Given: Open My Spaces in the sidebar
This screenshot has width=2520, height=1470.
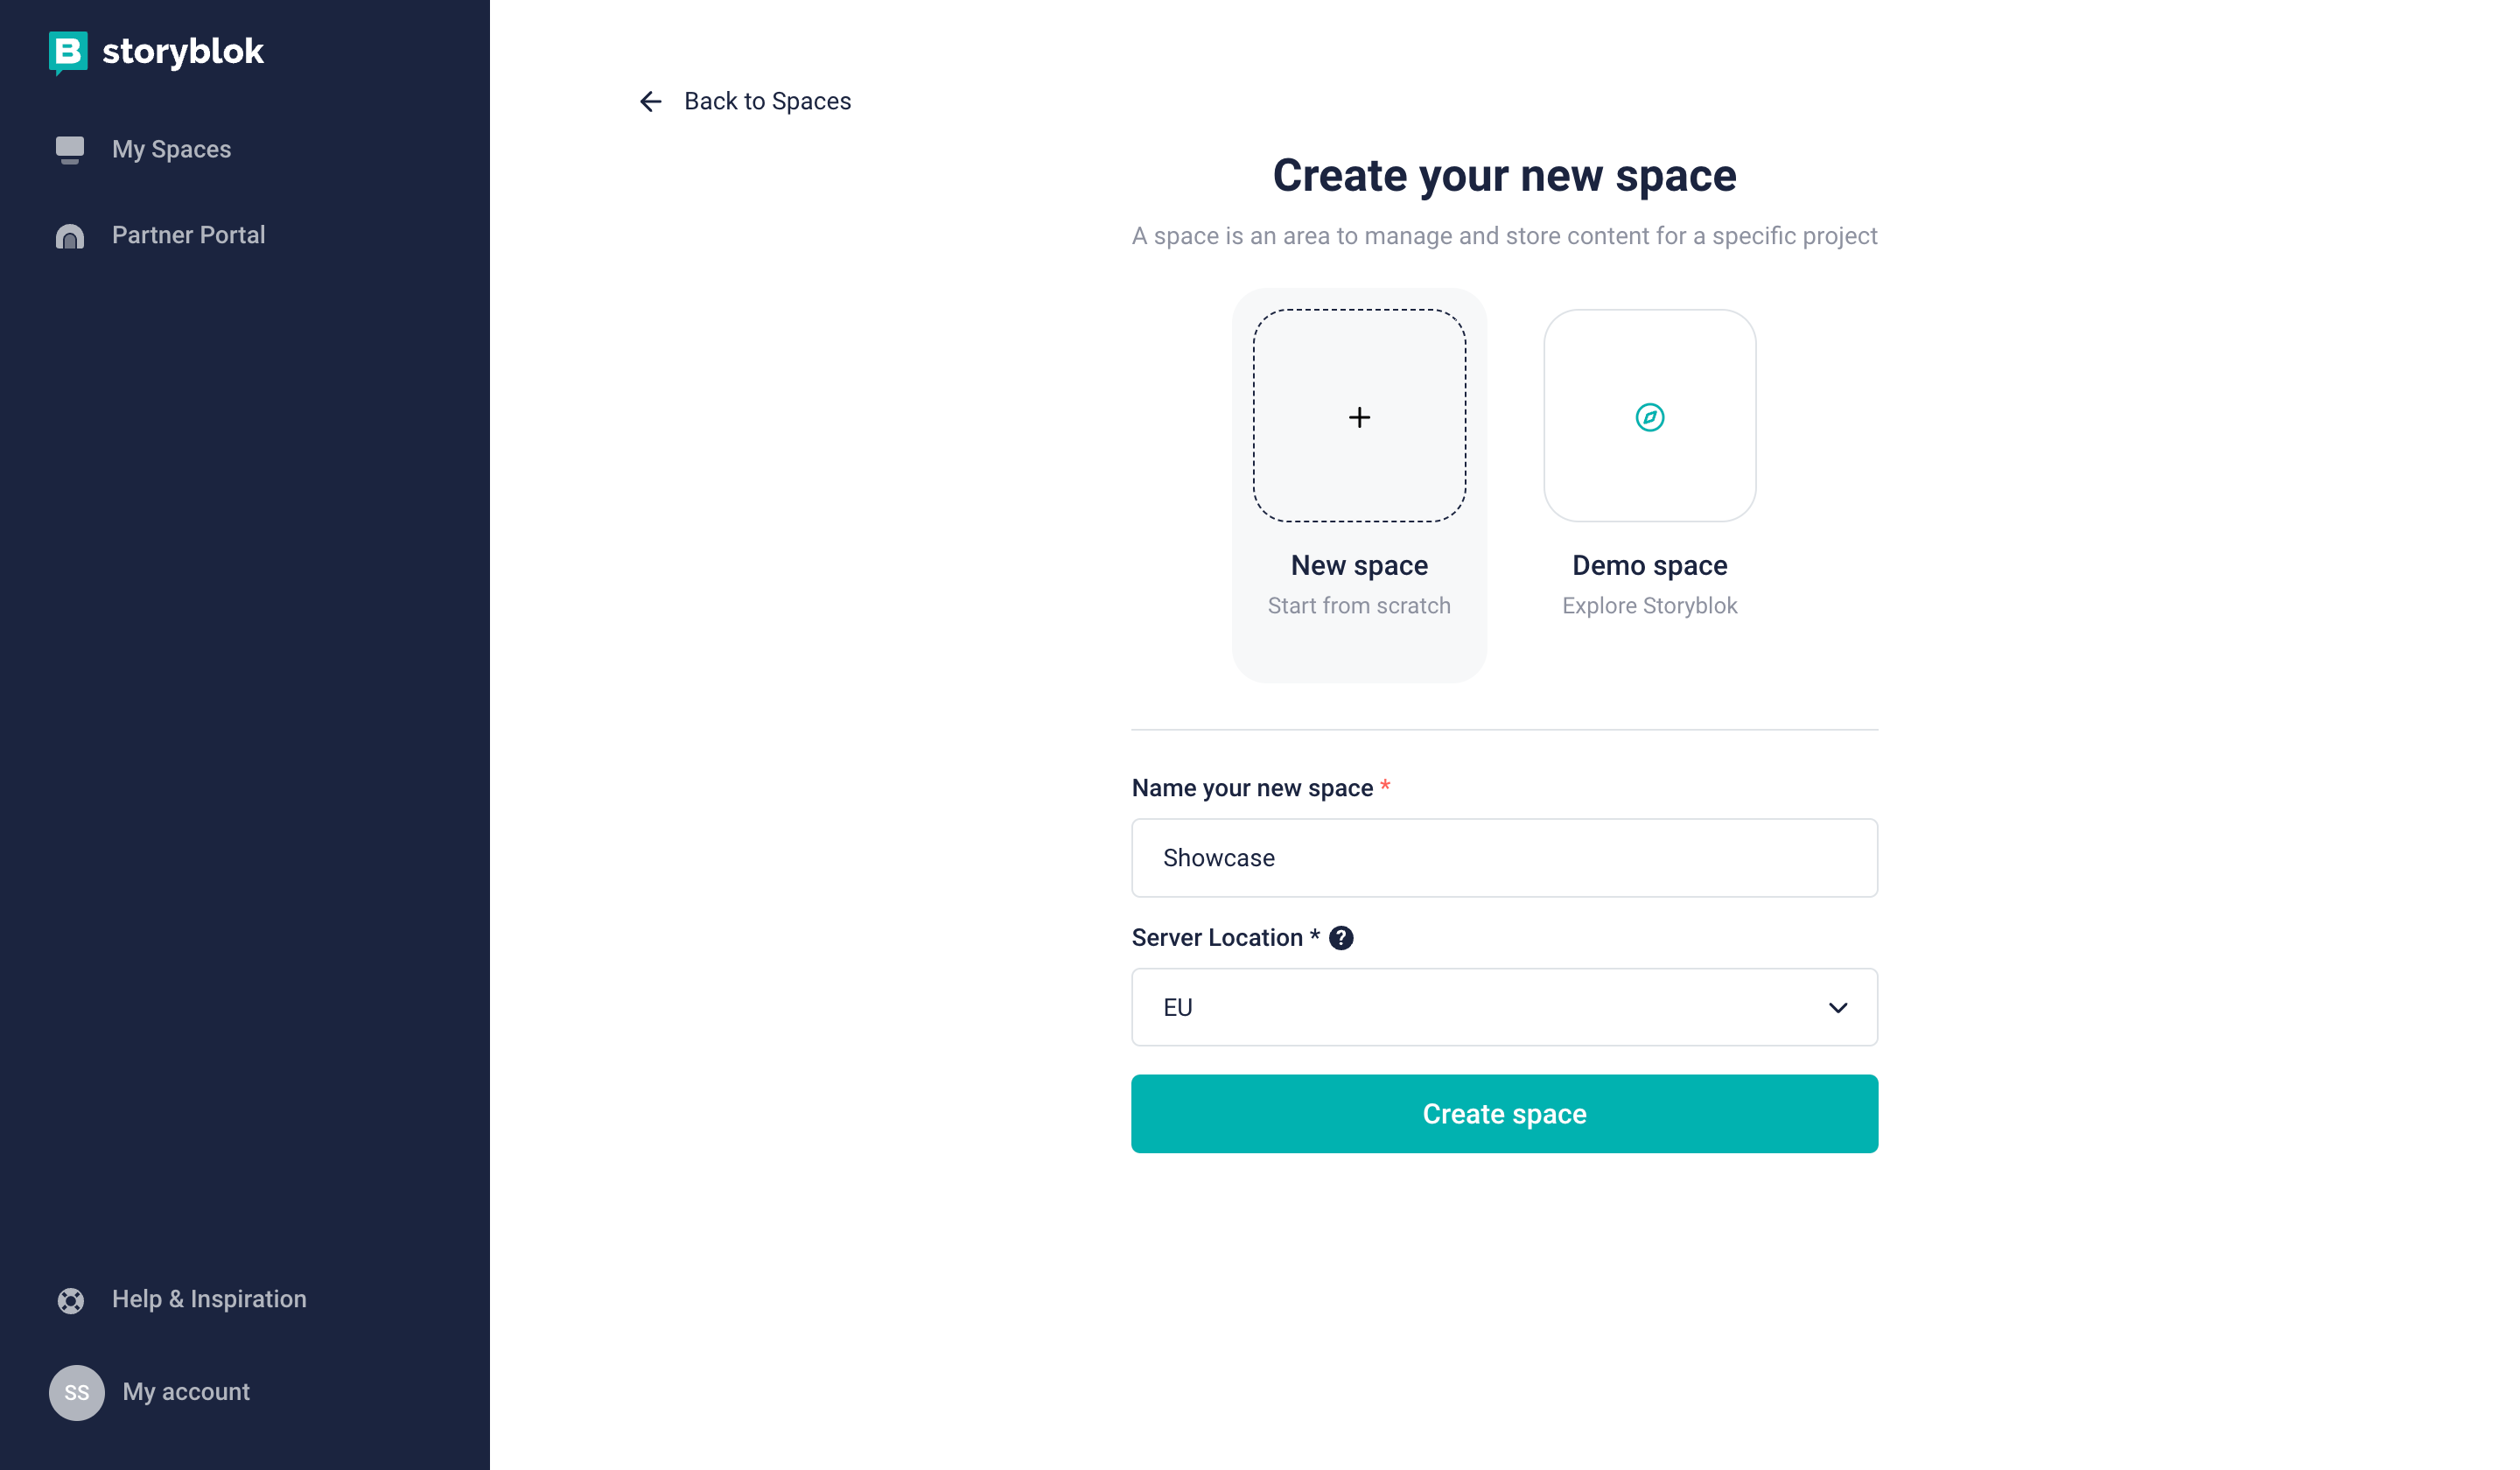Looking at the screenshot, I should click(171, 150).
